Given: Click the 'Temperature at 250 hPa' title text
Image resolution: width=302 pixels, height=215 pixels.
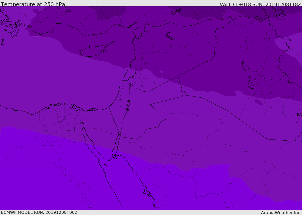Looking at the screenshot, I should pyautogui.click(x=33, y=4).
